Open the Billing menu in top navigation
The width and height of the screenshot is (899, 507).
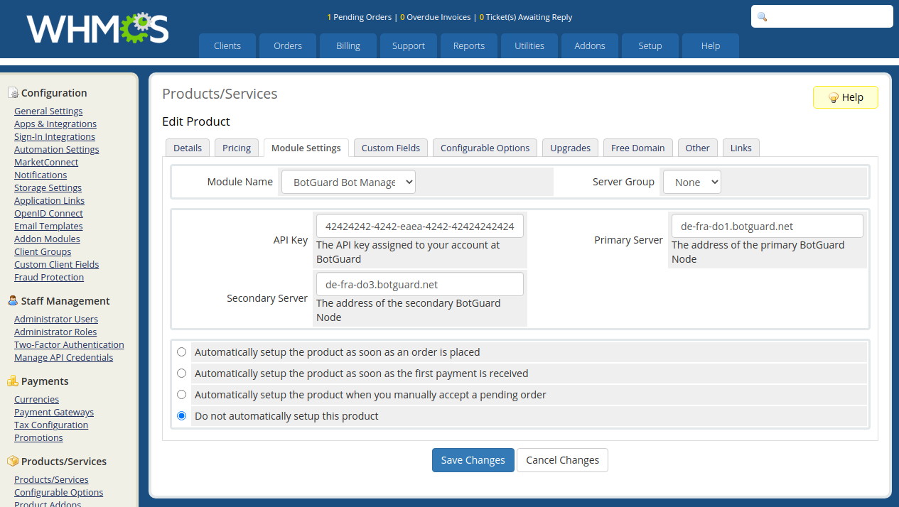point(348,46)
